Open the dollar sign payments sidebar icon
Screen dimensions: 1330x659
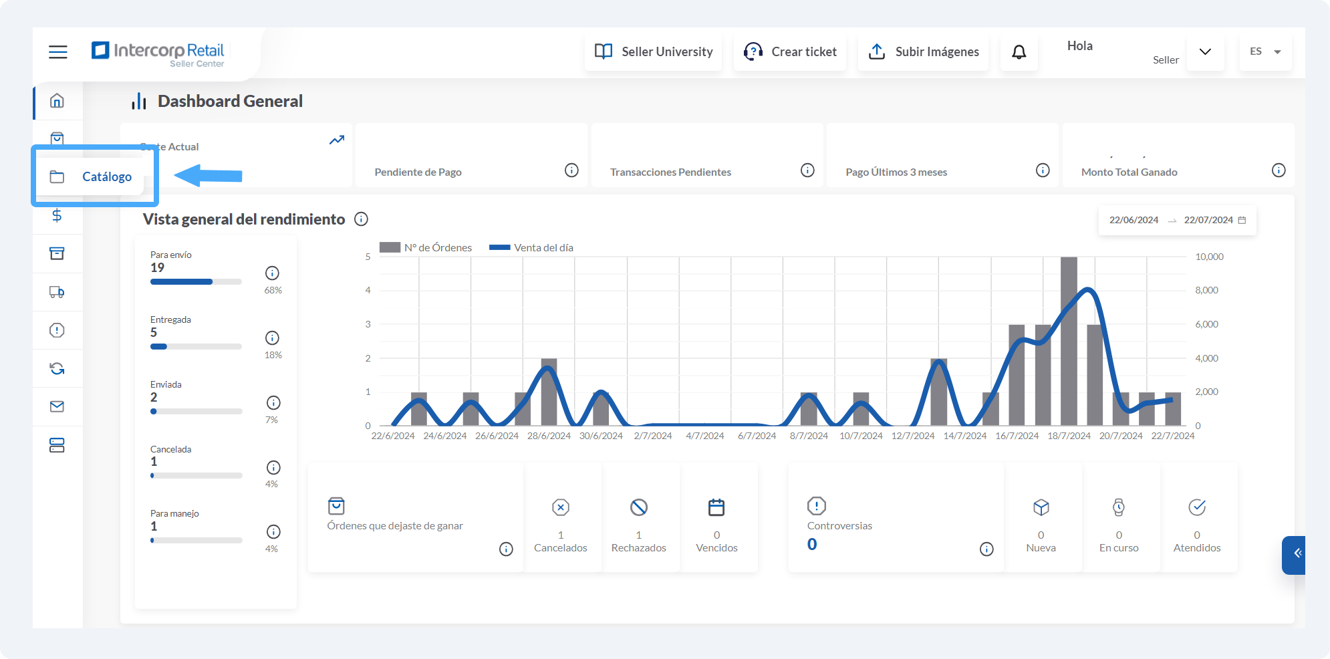click(57, 215)
